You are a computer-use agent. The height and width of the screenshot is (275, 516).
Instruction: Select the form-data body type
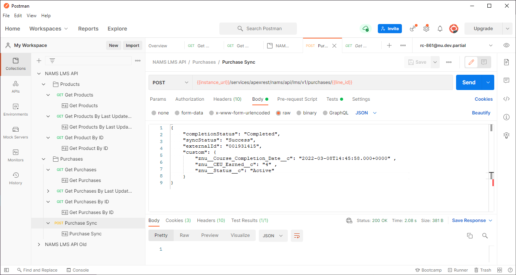[177, 113]
